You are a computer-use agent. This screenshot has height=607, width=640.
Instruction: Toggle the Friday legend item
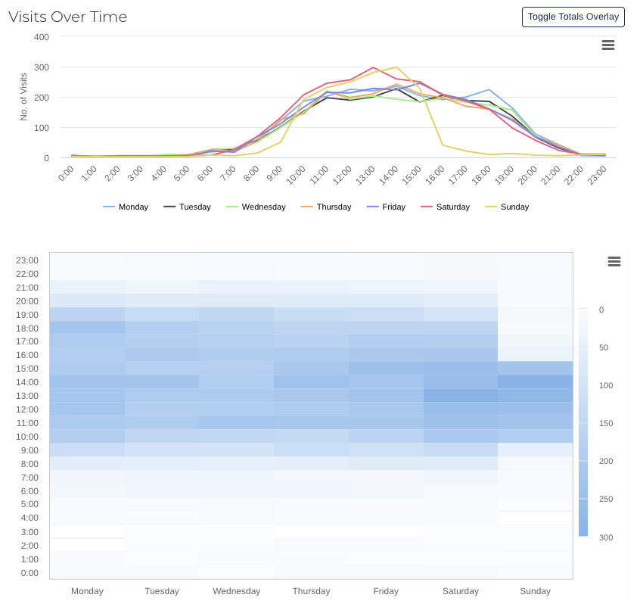click(x=388, y=207)
